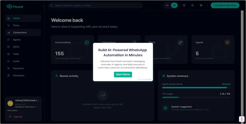Viewport: 246px width, 124px height.
Task: Click the Flows card branch icon
Action: tap(181, 42)
